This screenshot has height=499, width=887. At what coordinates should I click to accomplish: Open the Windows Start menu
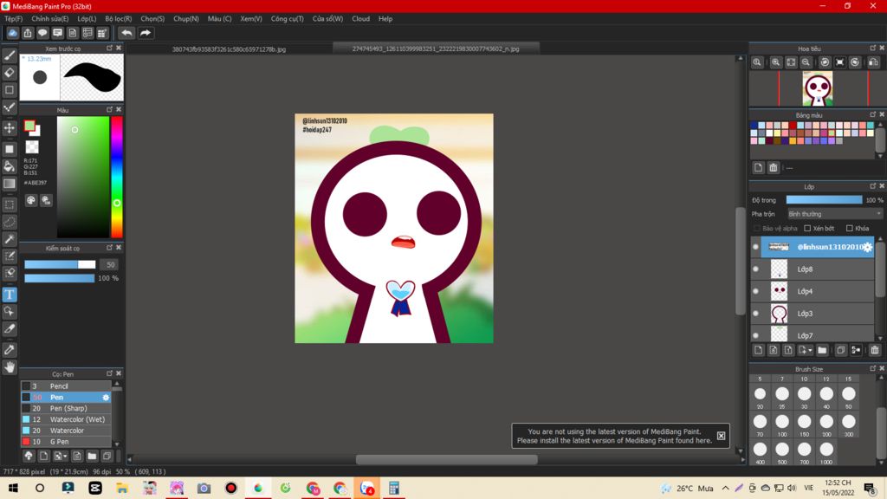[13, 488]
